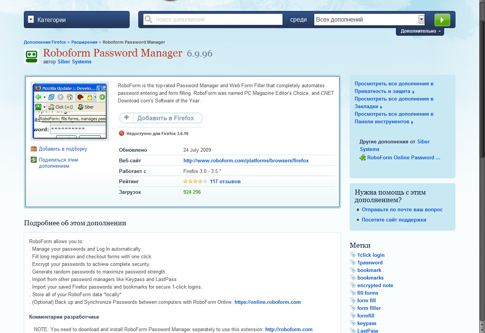
Task: Click the Добавить в подборку link
Action: coord(63,149)
